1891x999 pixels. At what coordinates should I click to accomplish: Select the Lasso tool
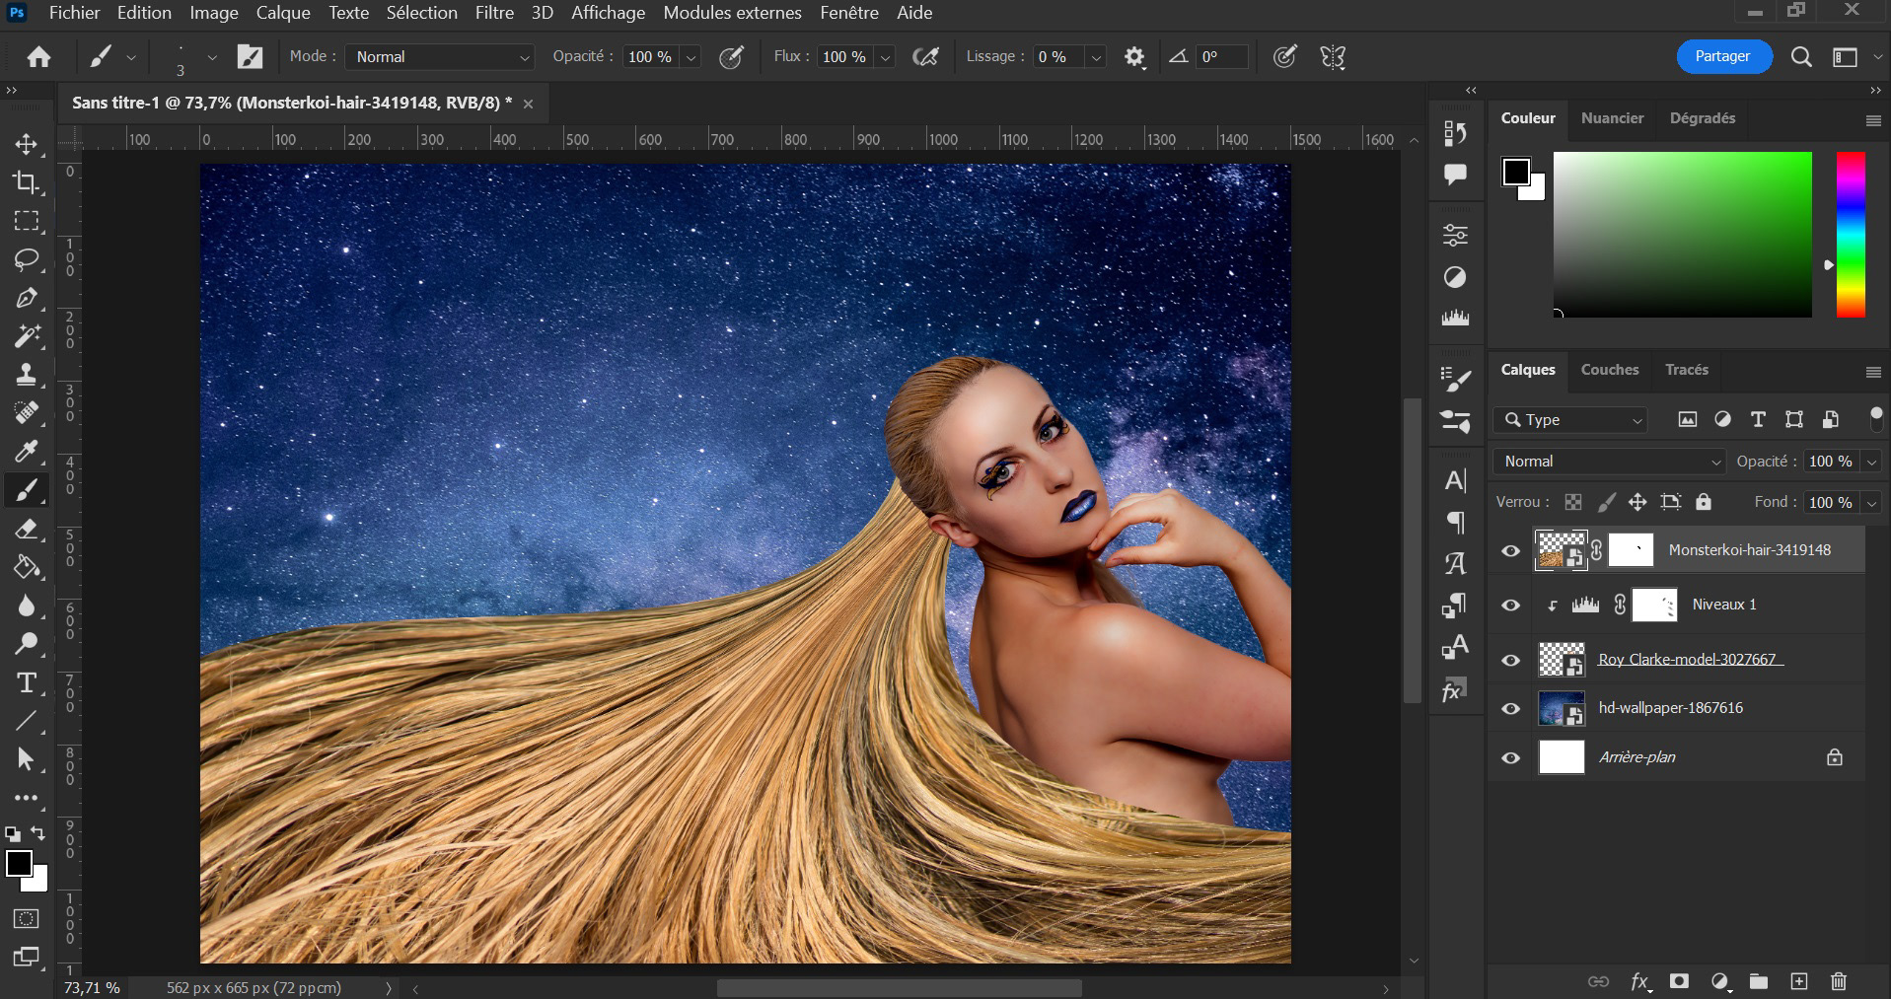pyautogui.click(x=27, y=259)
